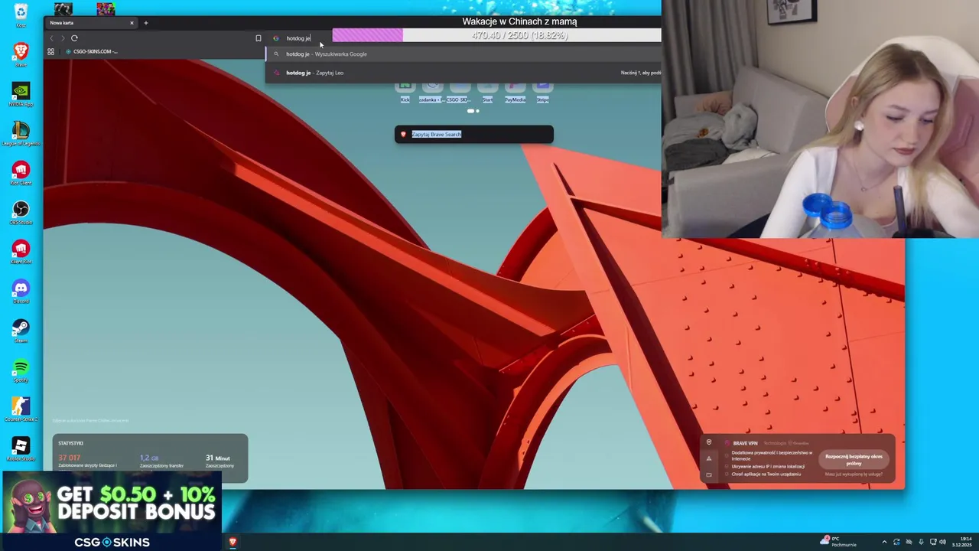The width and height of the screenshot is (979, 551).
Task: Click the sync tray icon in taskbar
Action: point(896,542)
